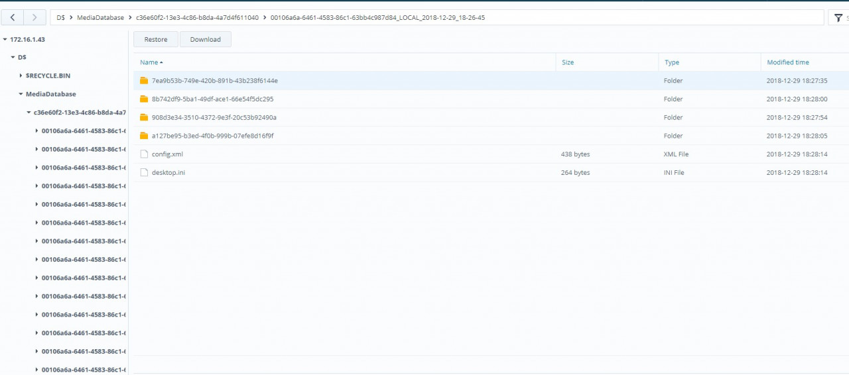
Task: Click the desktop.ini file icon
Action: (x=144, y=173)
